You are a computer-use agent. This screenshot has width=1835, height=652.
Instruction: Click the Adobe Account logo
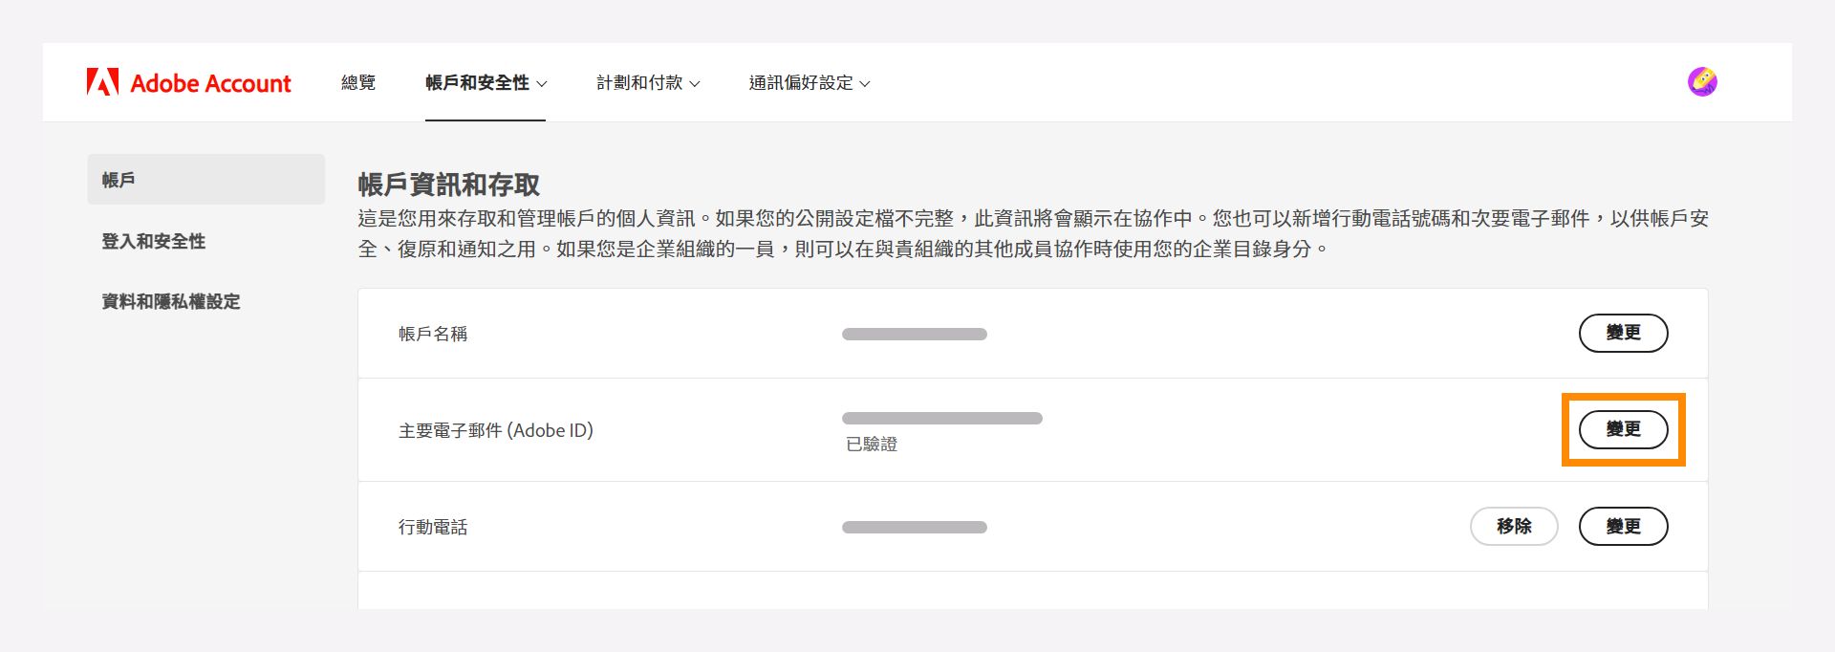tap(188, 83)
